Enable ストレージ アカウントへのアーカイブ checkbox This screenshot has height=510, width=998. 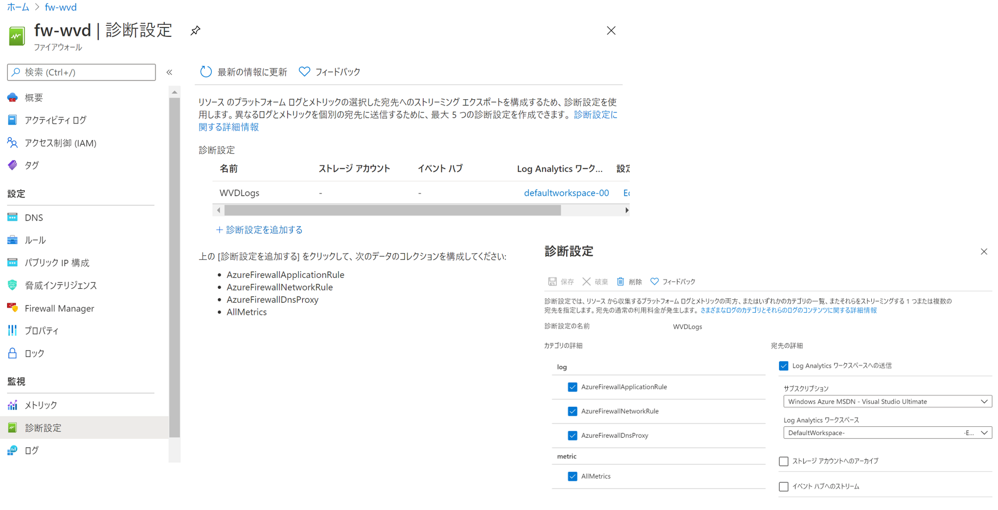(x=784, y=461)
